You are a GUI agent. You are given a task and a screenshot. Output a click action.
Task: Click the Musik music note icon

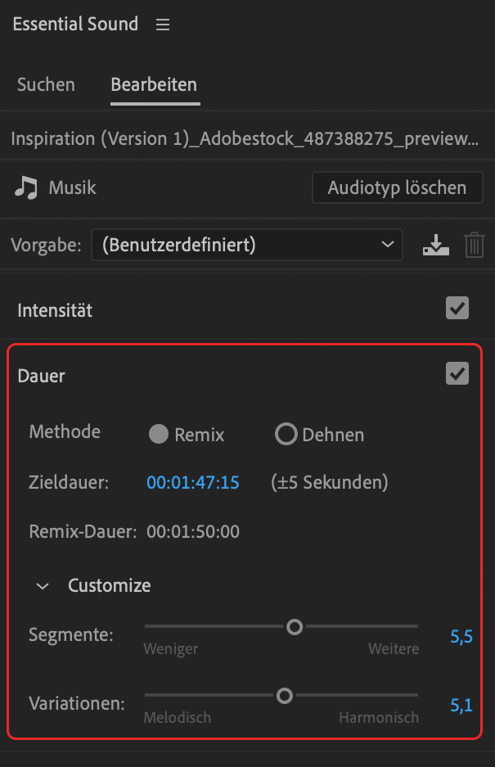click(x=25, y=187)
